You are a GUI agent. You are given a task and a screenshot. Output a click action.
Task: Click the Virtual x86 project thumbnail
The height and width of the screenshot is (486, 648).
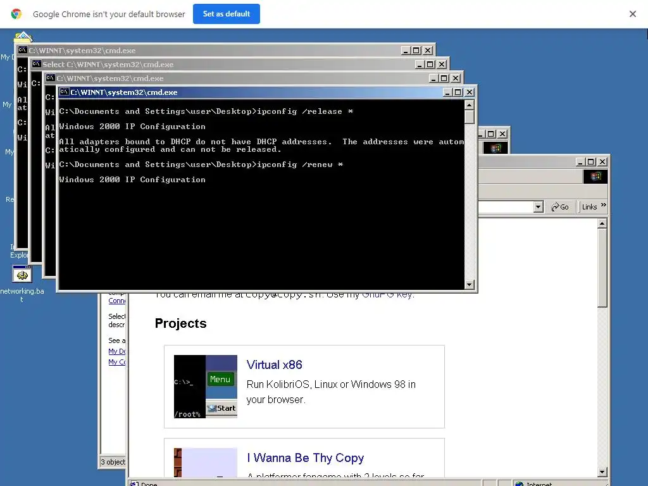(x=206, y=387)
